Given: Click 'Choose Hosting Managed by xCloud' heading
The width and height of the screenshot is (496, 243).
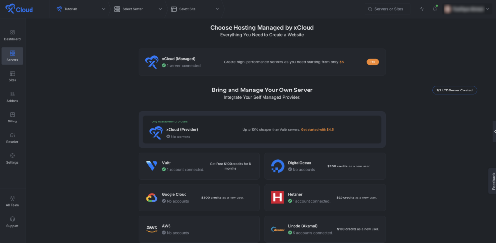Looking at the screenshot, I should [262, 28].
